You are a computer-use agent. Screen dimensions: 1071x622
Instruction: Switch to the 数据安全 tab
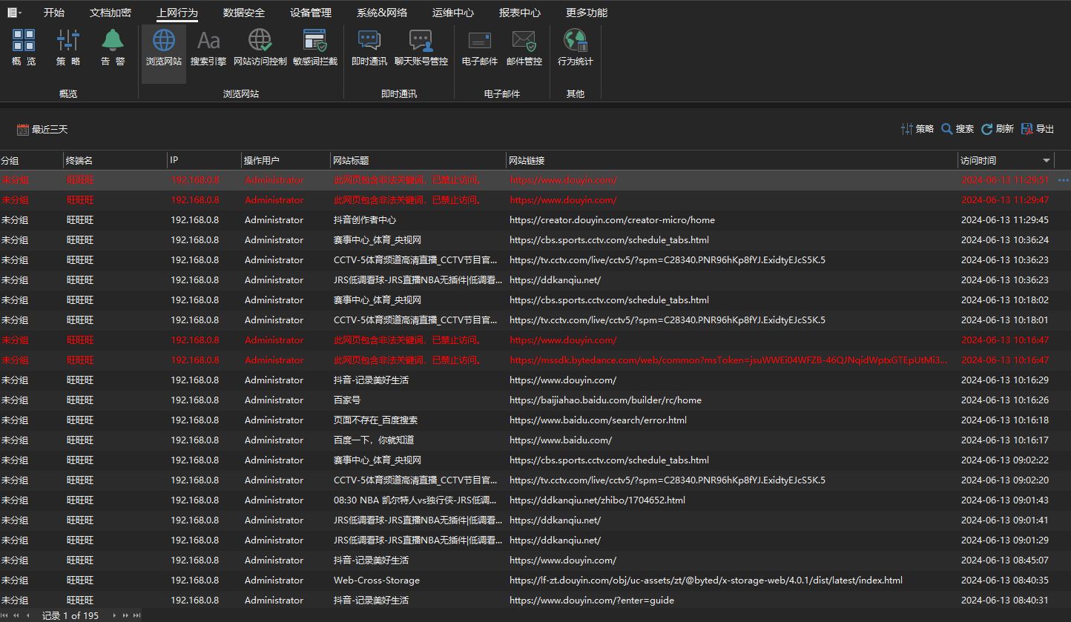pos(244,13)
